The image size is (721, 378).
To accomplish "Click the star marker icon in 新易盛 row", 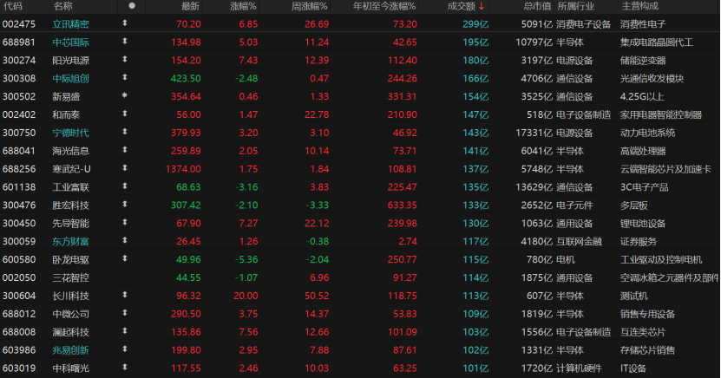I will 125,95.
